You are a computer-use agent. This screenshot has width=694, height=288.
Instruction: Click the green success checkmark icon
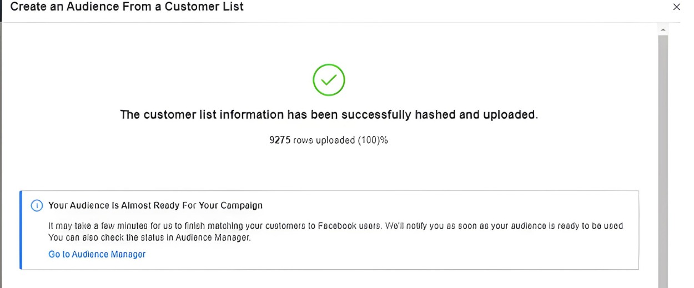[x=329, y=80]
